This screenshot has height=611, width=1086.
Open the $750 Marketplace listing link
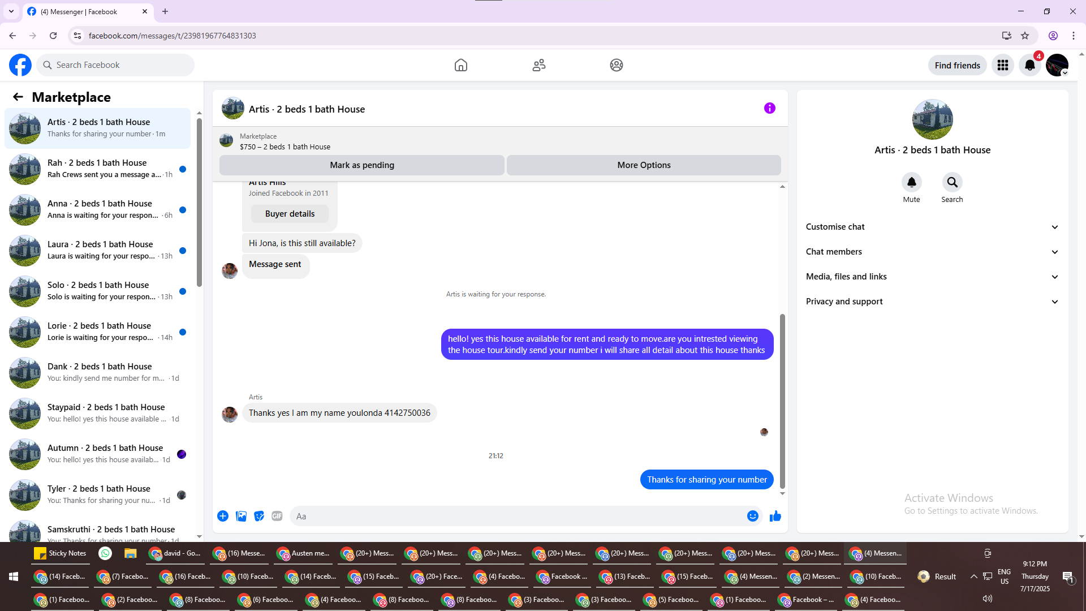[285, 147]
